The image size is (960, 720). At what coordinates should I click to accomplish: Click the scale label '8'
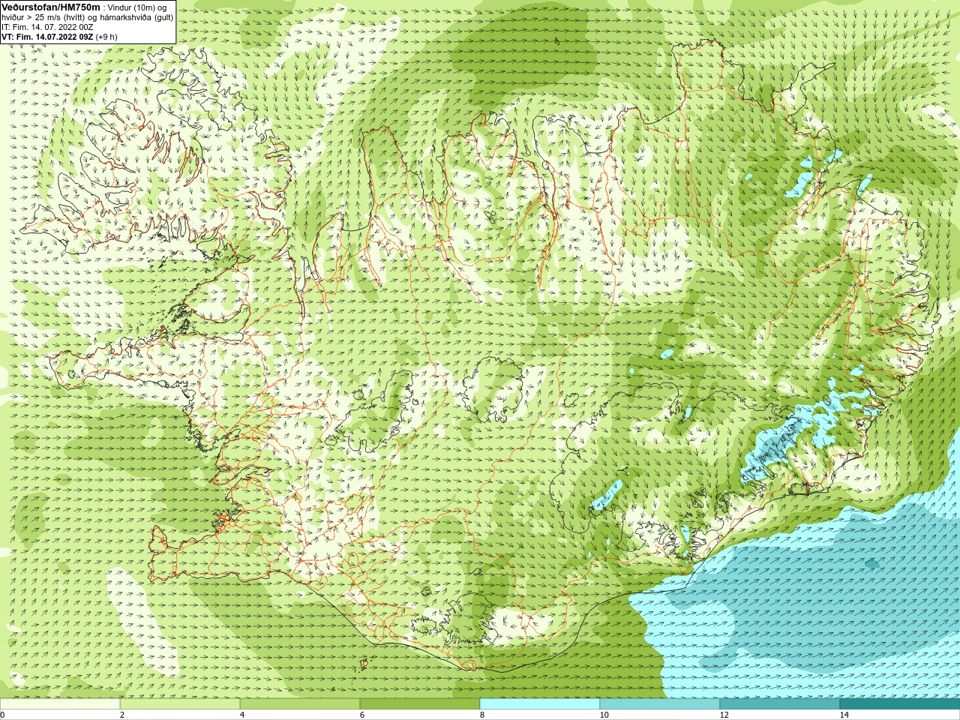482,715
